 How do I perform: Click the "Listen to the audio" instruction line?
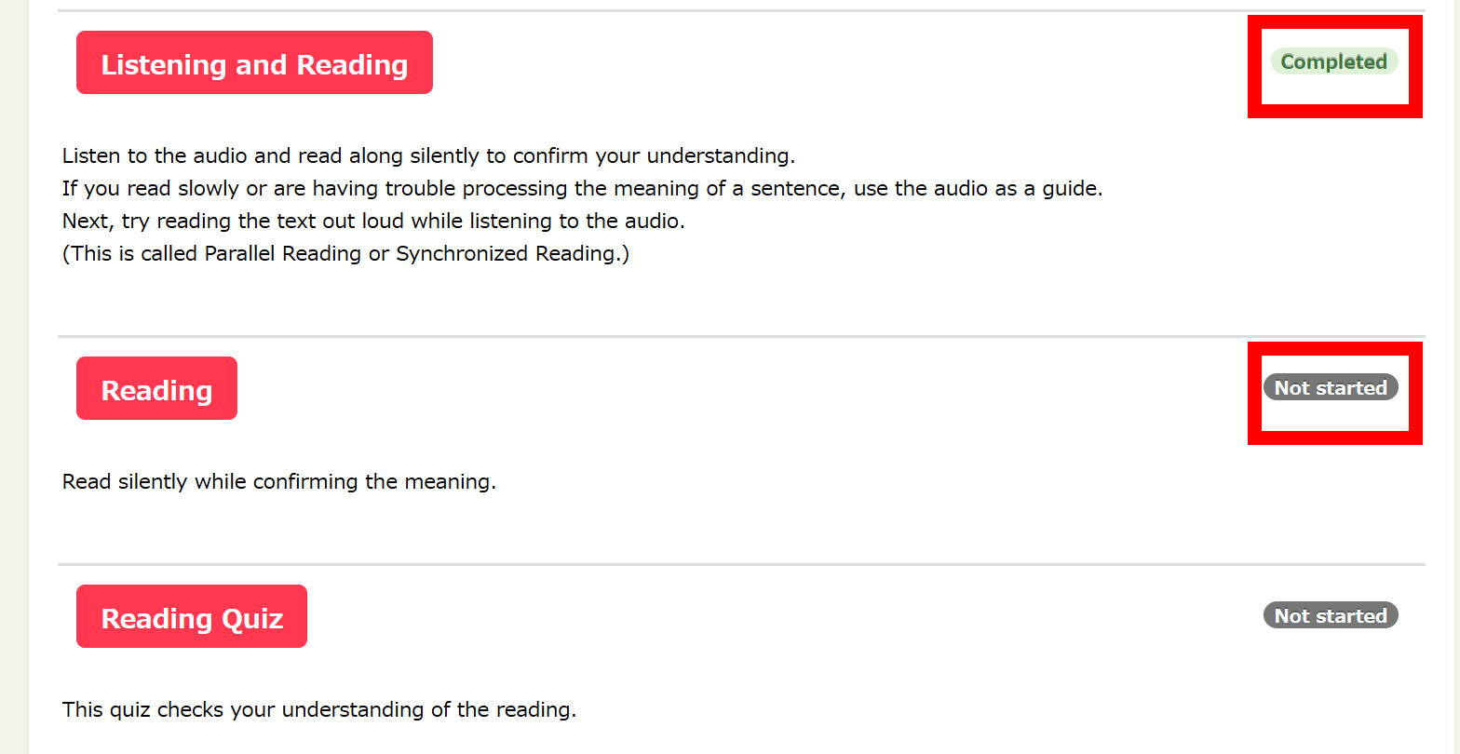click(428, 155)
